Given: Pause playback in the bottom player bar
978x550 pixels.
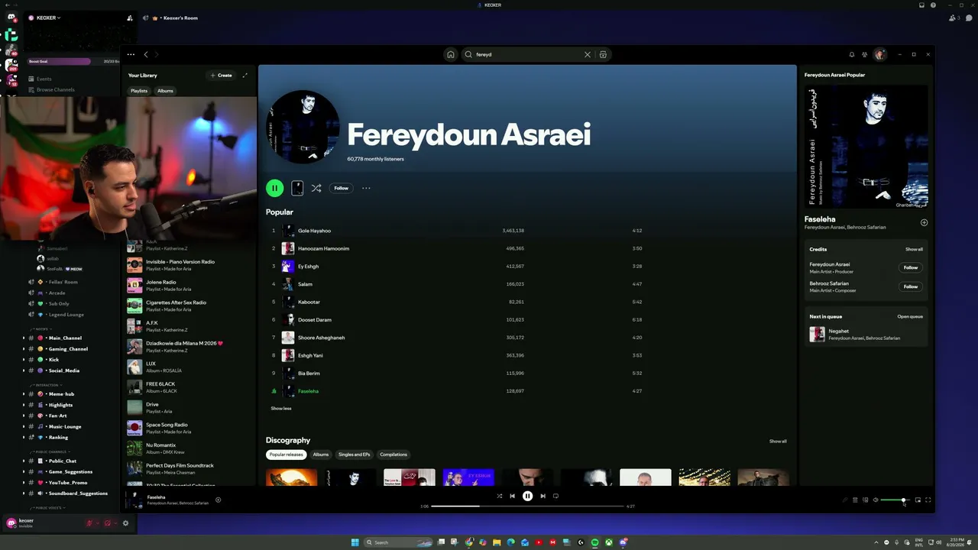Looking at the screenshot, I should click(x=527, y=496).
